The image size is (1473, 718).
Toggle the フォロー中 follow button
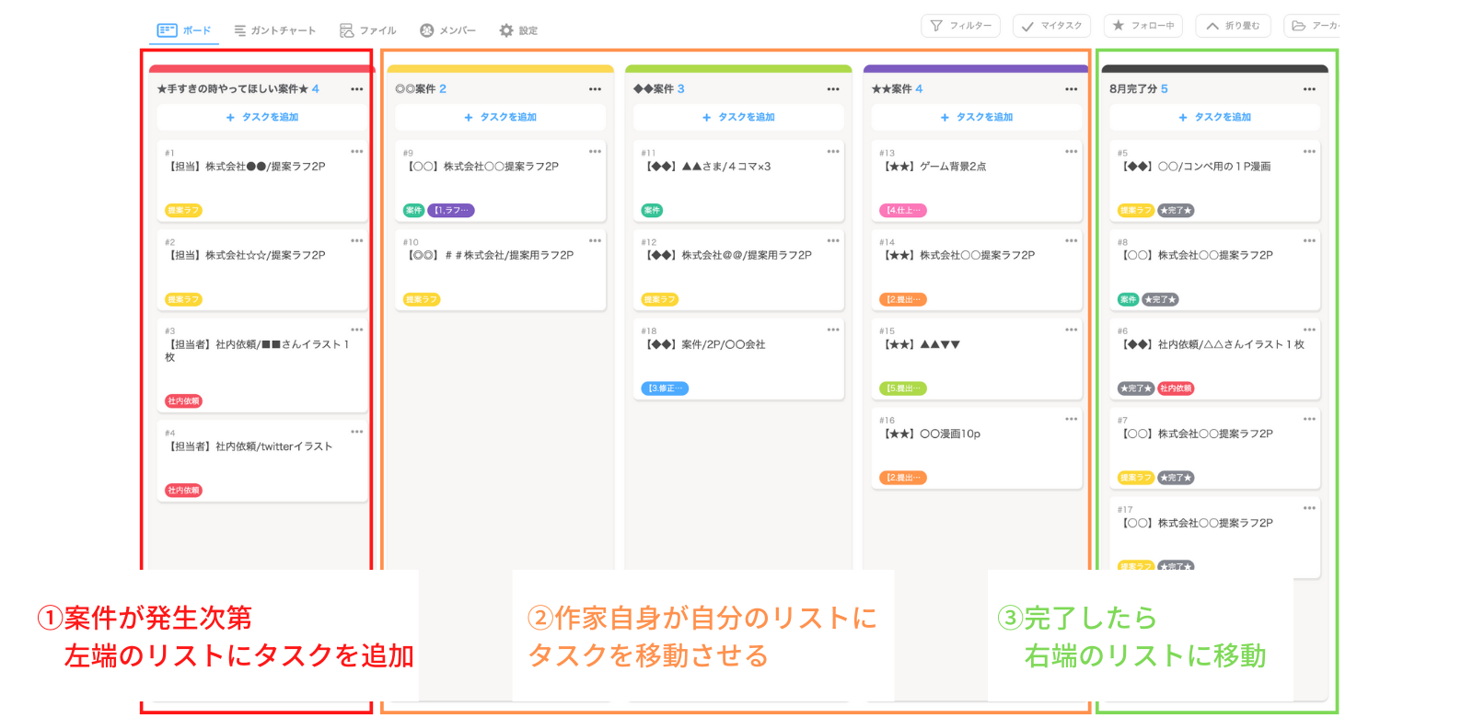[x=1142, y=26]
